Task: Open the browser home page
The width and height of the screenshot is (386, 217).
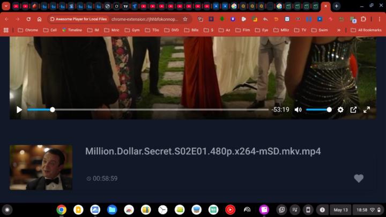Action: point(39,19)
